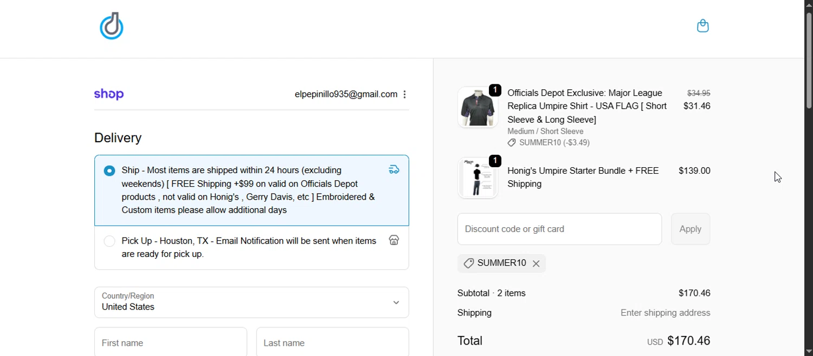The image size is (813, 356).
Task: Click the crossed-out $34.95 price
Action: click(x=699, y=93)
